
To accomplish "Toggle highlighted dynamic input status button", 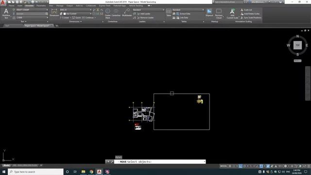I will (241, 166).
